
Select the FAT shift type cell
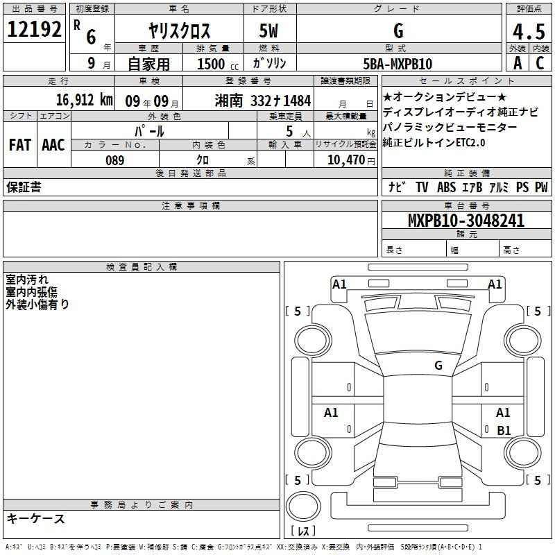19,145
